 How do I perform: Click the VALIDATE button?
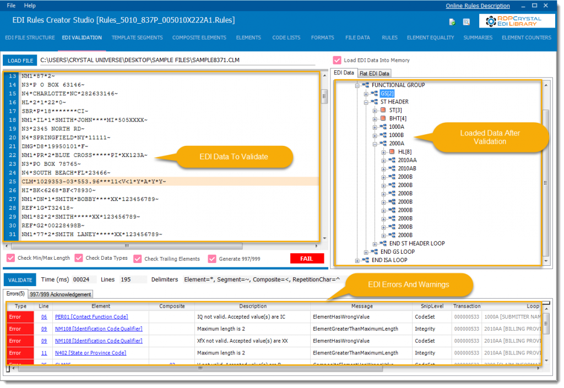coord(20,280)
